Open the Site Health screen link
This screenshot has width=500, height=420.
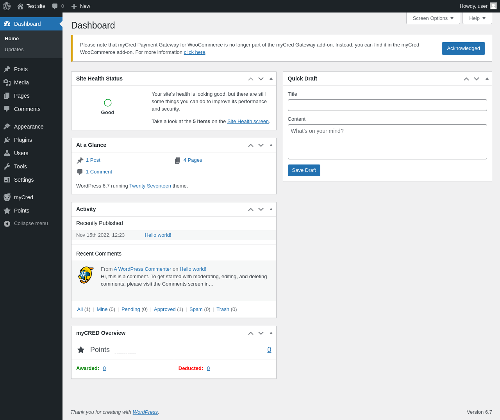[248, 122]
